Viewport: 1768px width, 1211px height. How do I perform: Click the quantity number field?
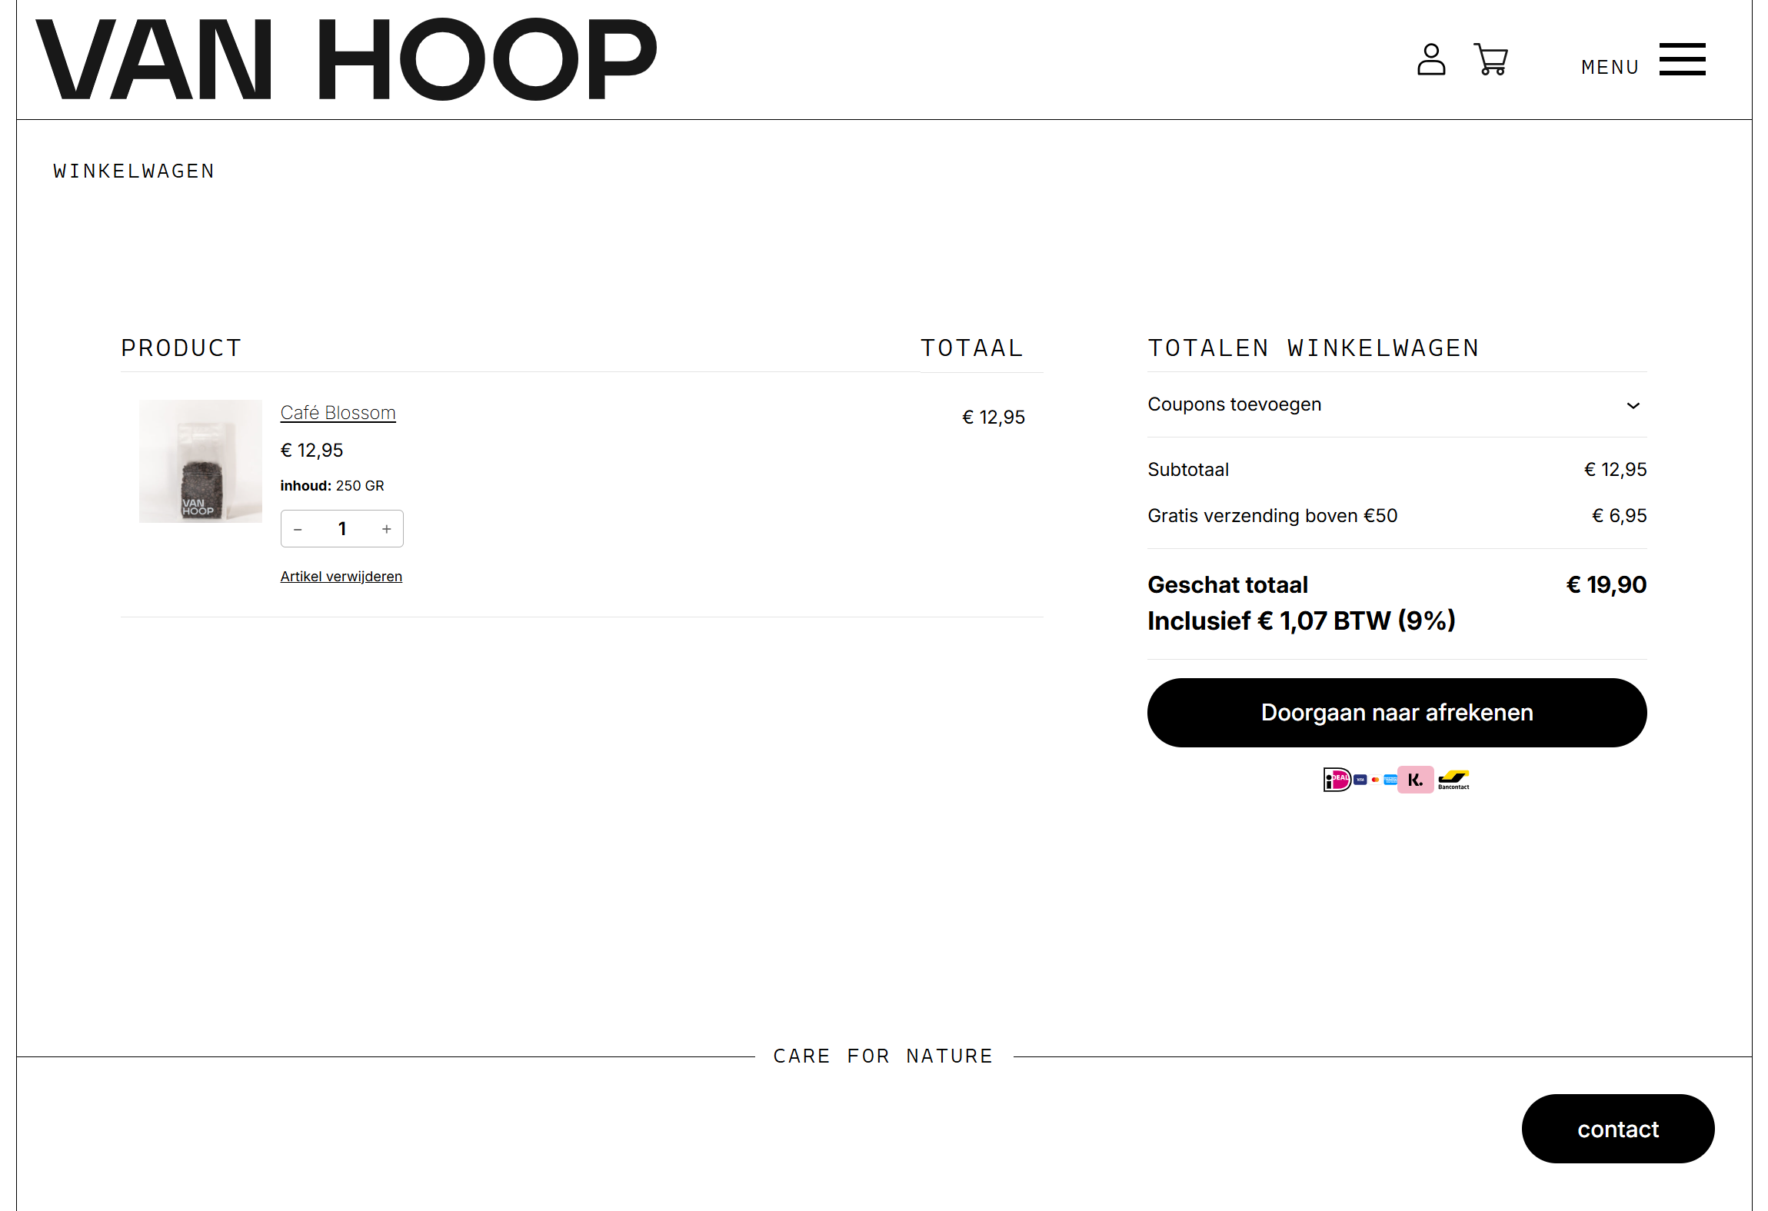(342, 529)
